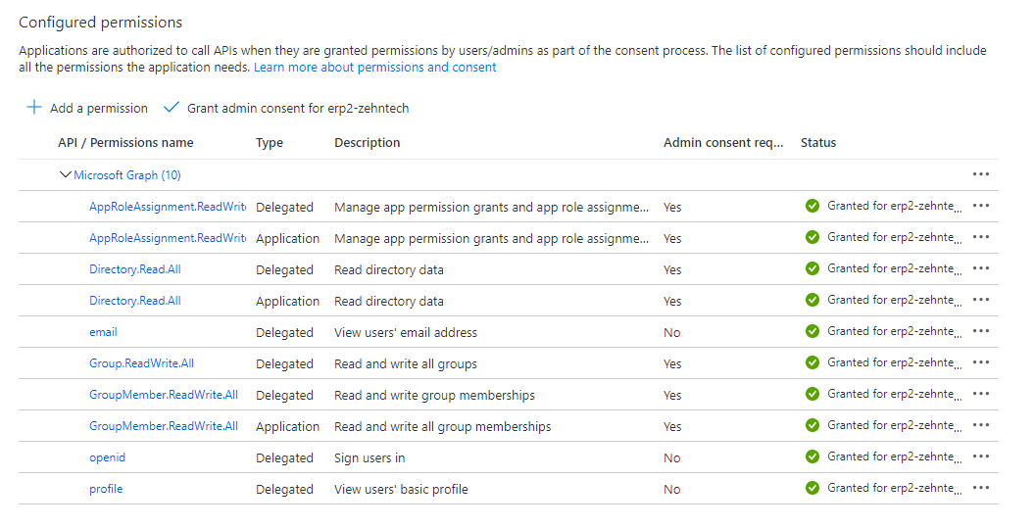Click the Type column header
1034x528 pixels.
270,143
